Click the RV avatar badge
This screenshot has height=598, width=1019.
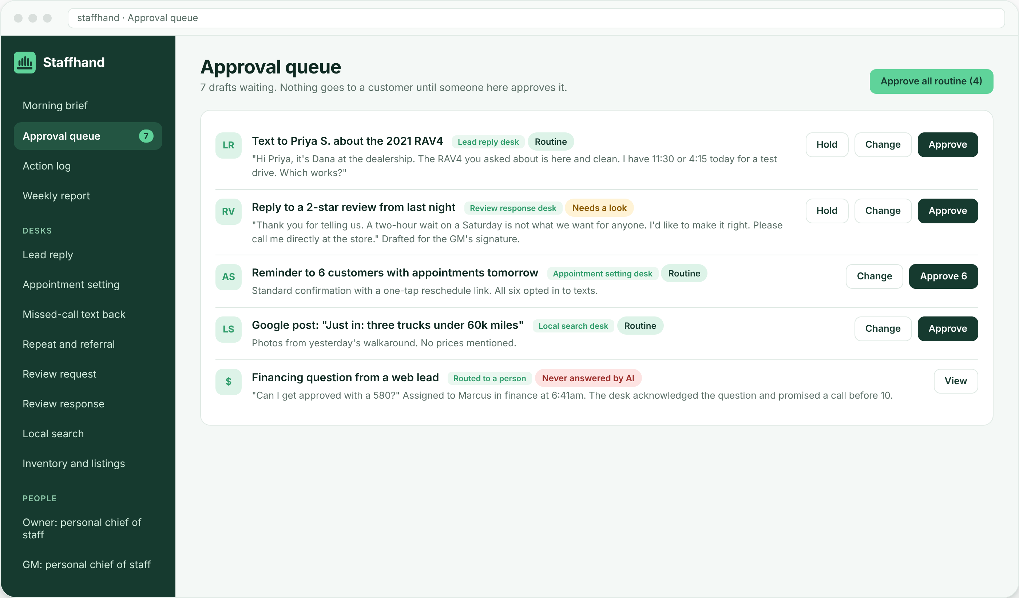(x=229, y=211)
